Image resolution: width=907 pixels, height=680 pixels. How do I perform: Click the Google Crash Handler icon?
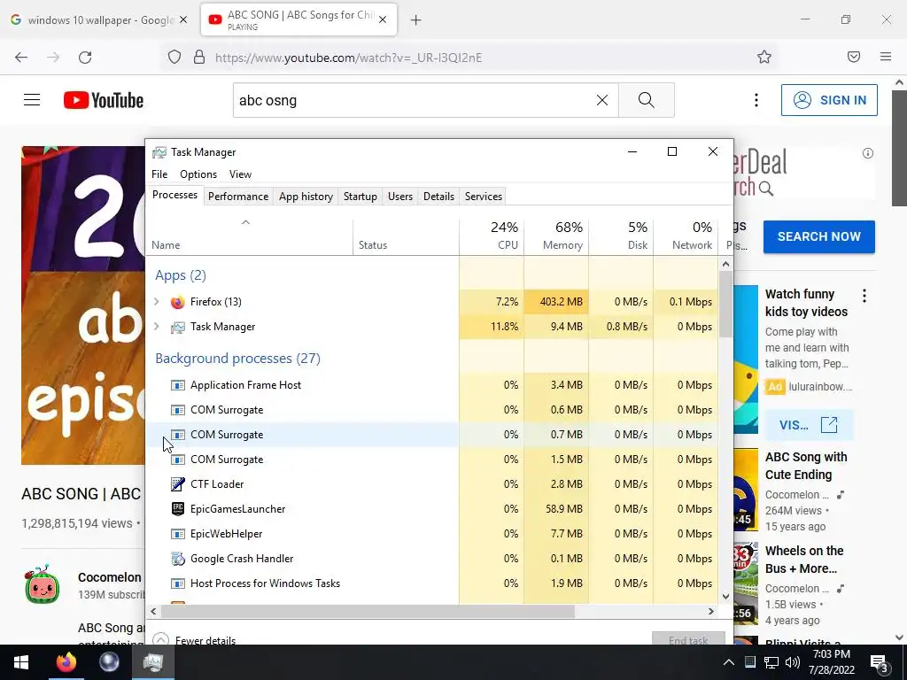pos(177,559)
